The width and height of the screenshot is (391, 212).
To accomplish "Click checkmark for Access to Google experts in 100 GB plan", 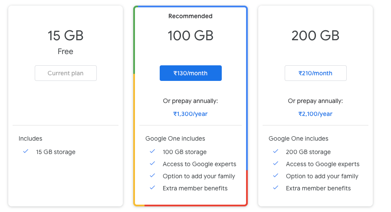I will (x=152, y=164).
